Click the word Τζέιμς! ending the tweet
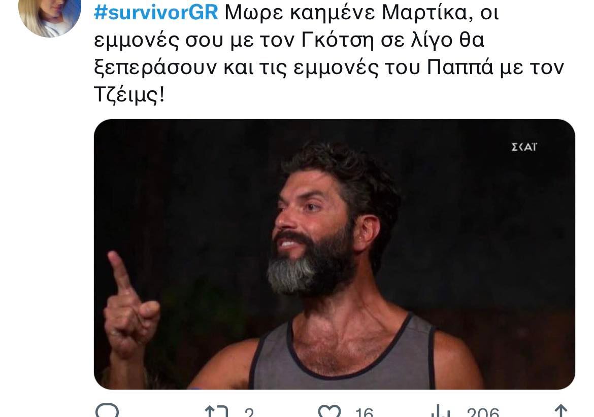The image size is (594, 417). [x=129, y=95]
